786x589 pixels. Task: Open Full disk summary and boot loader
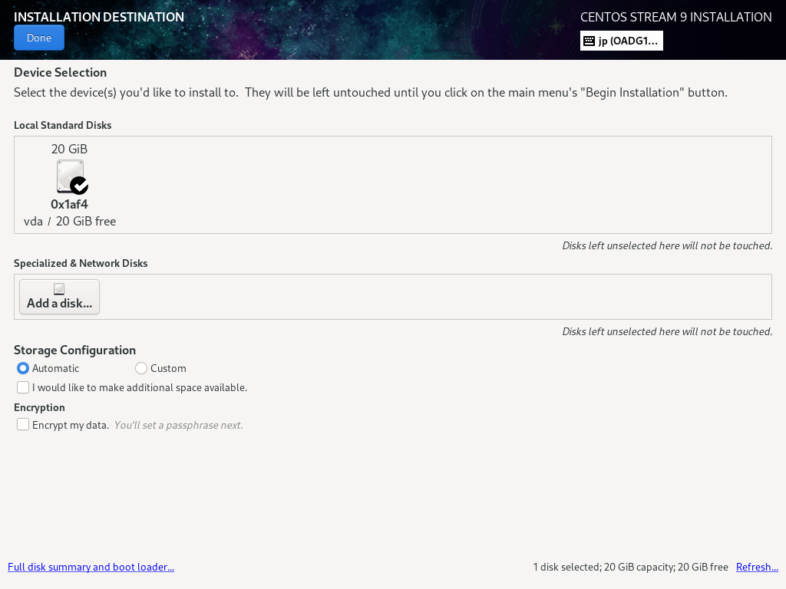click(91, 567)
